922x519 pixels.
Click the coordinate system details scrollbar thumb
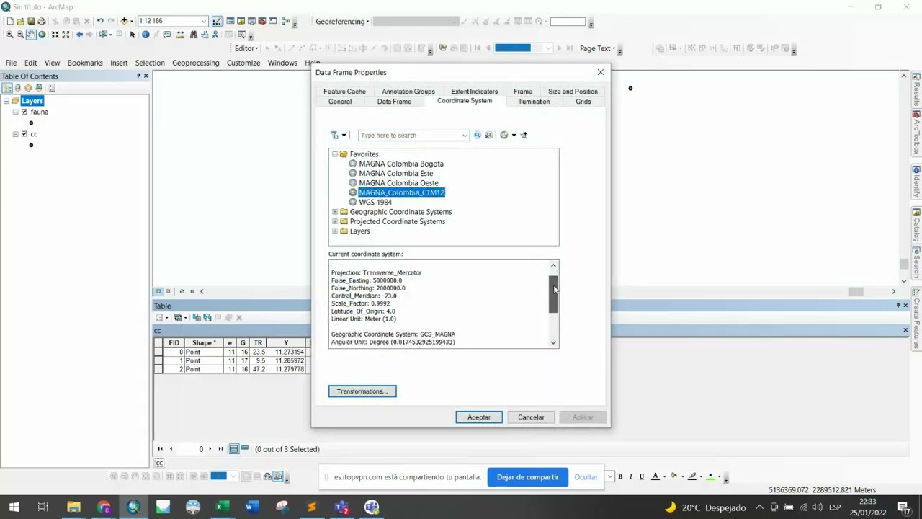[553, 294]
